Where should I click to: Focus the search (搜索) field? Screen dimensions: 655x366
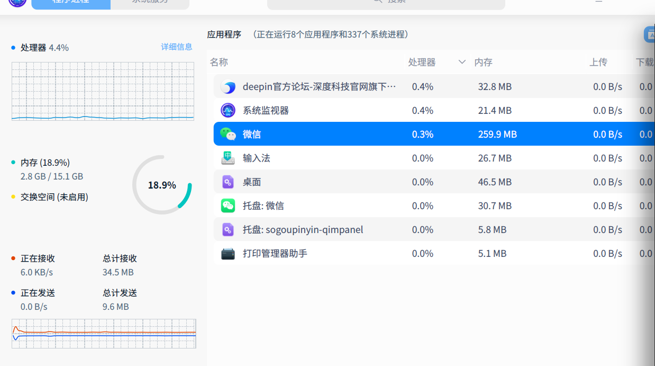[386, 3]
